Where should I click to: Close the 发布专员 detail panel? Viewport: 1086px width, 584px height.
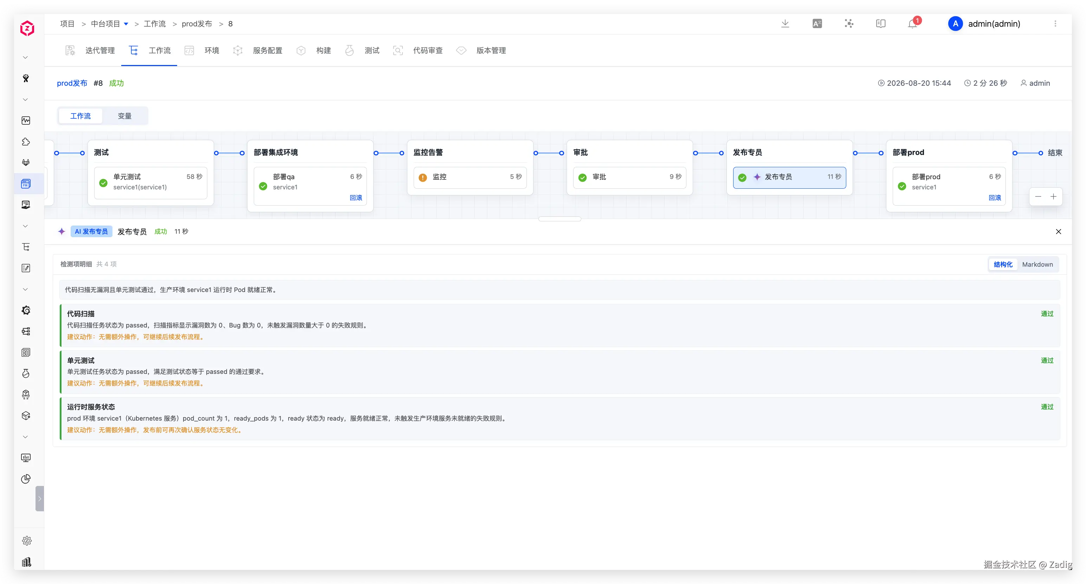click(x=1058, y=231)
